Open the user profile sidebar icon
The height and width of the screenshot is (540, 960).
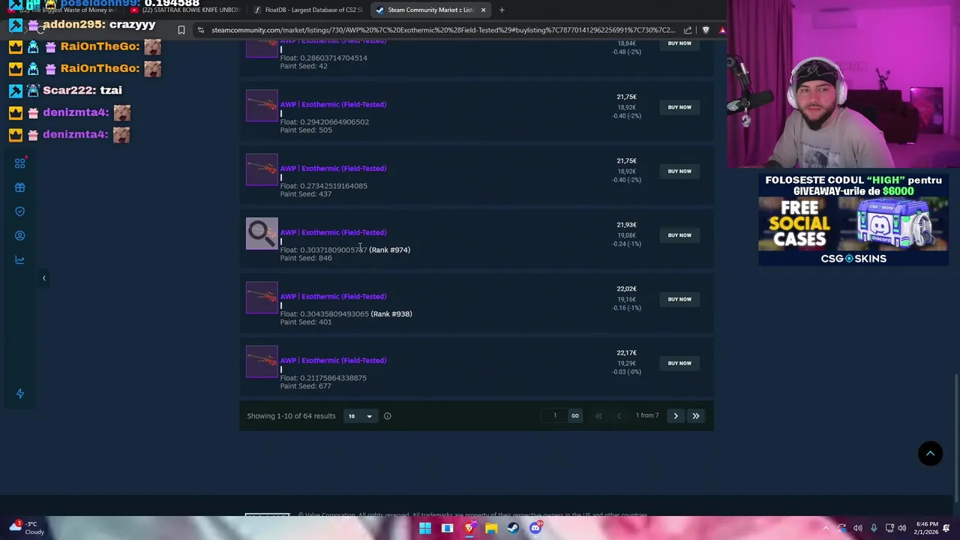pos(20,235)
